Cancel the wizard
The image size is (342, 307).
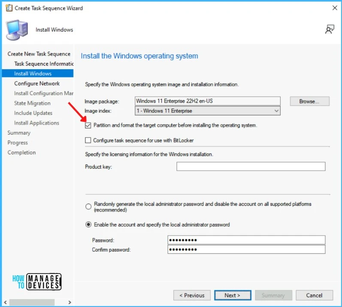click(314, 295)
